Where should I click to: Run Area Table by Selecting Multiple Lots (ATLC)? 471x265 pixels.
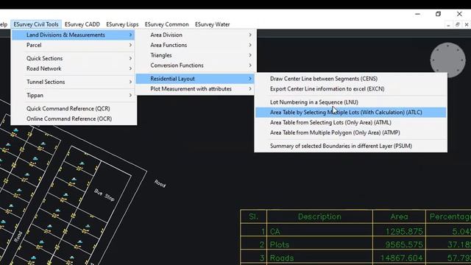coord(350,113)
